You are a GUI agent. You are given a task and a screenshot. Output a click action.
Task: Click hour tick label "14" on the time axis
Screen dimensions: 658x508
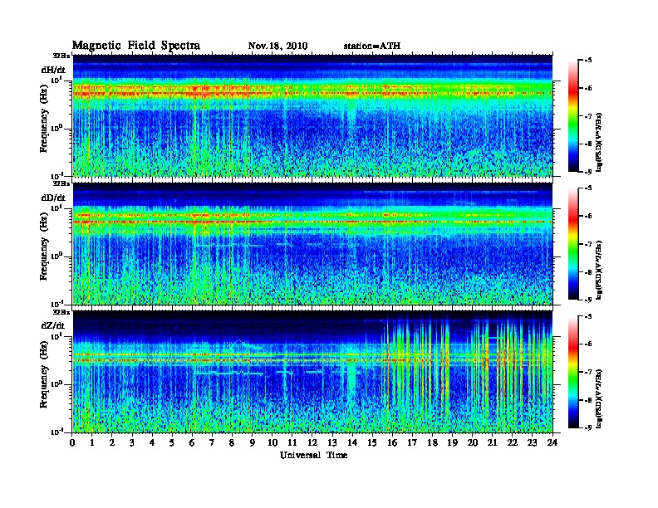click(352, 442)
